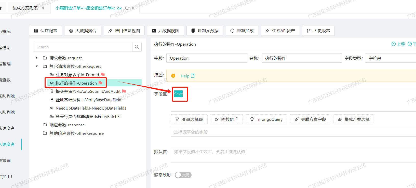Click the 保存配置 save configuration button
This screenshot has height=188, width=416.
point(46,31)
